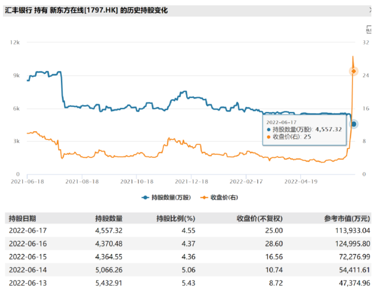Click the 32 right axis label

[x=366, y=42]
